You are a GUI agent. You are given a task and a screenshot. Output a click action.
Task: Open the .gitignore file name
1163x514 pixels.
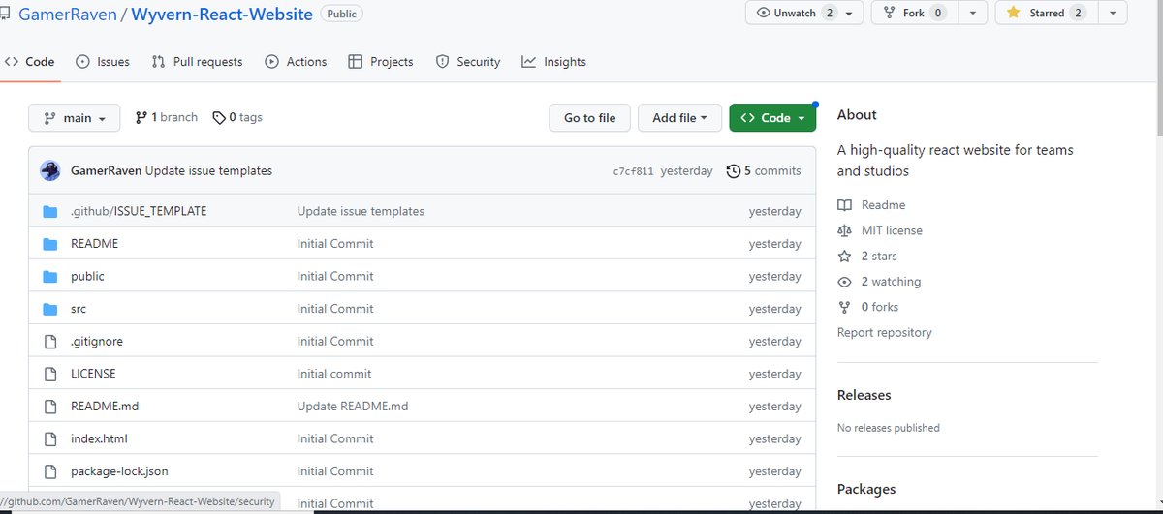point(97,342)
